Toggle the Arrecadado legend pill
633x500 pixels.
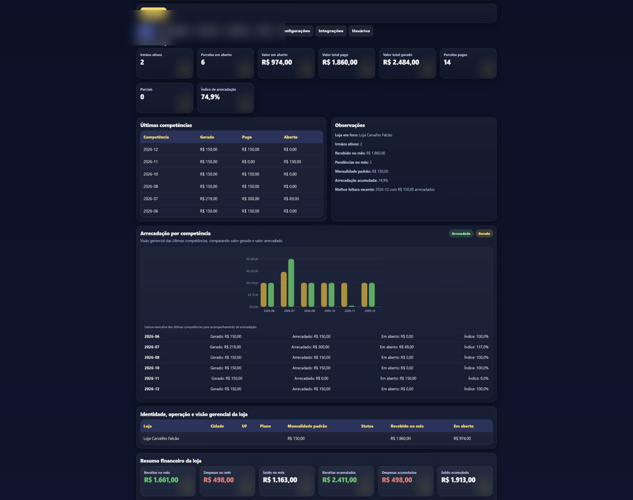tap(461, 234)
